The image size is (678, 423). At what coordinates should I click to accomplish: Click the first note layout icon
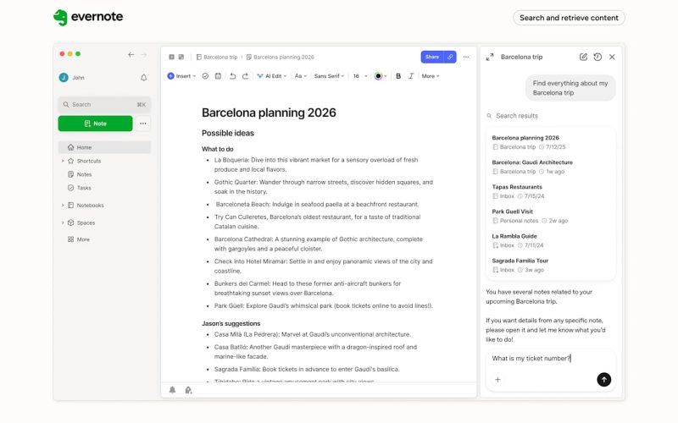pos(171,57)
